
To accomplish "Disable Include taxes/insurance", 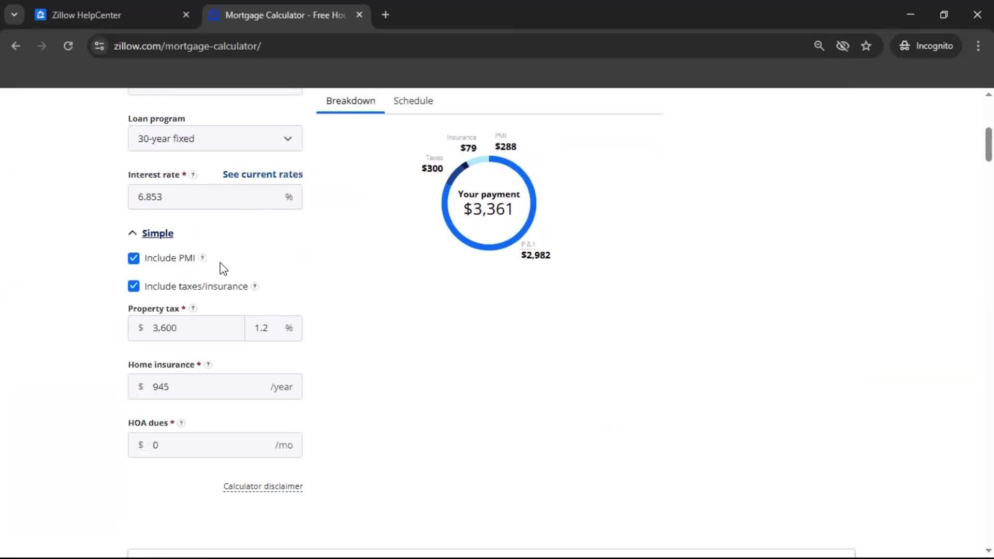I will (x=134, y=286).
